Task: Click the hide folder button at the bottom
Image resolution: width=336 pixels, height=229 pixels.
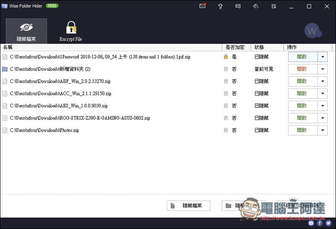Action: (243, 206)
